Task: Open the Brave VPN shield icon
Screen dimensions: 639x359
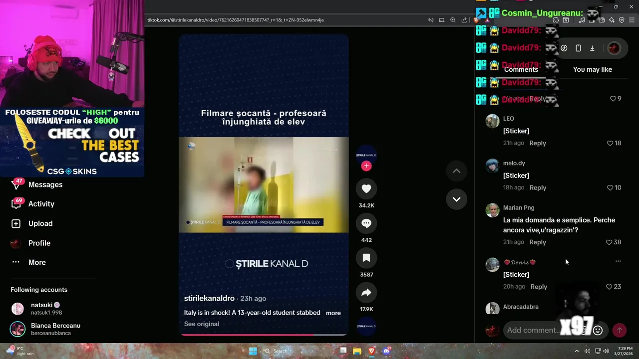Action: click(622, 20)
